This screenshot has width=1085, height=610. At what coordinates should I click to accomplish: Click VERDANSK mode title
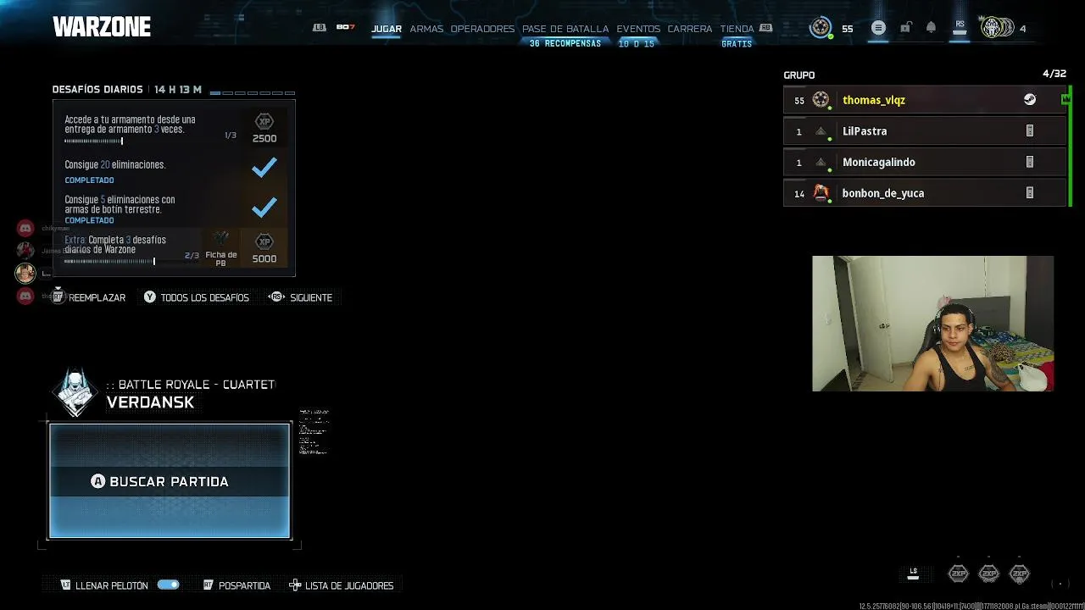click(x=151, y=402)
